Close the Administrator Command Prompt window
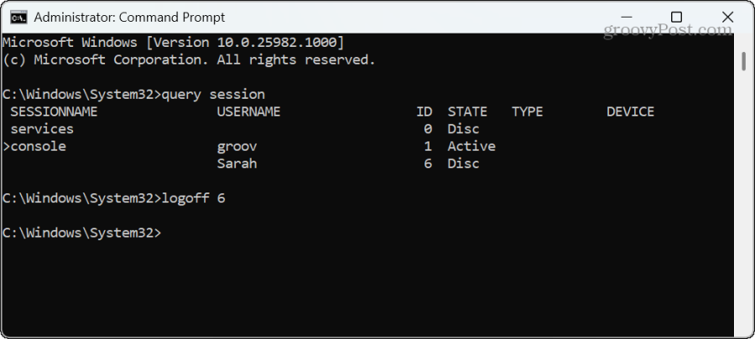This screenshot has width=755, height=339. coord(727,18)
